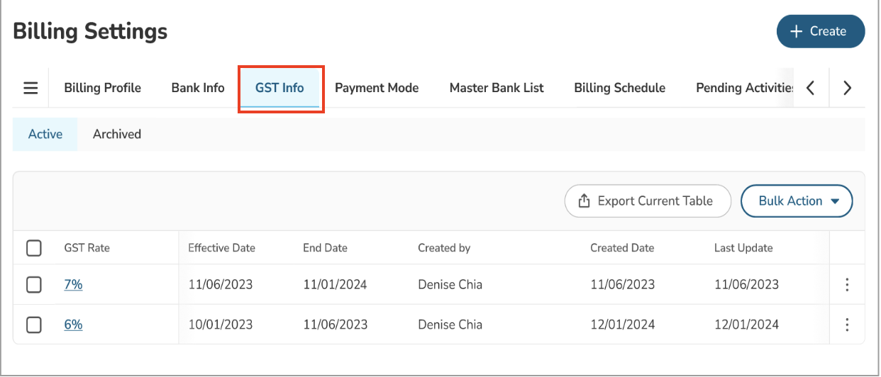
Task: Export the current table
Action: pos(647,201)
